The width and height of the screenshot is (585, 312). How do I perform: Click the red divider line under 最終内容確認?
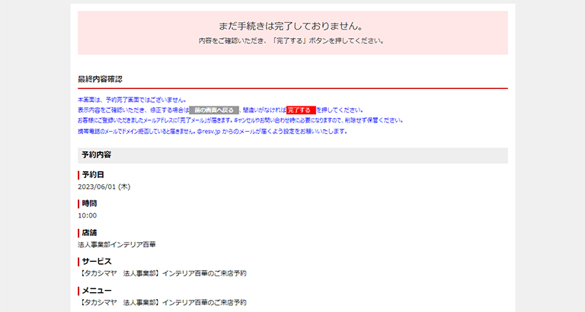click(x=292, y=89)
